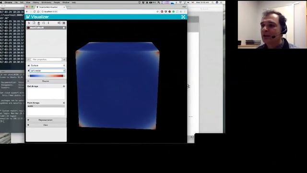This screenshot has width=307, height=173.
Task: Select the source file row in the pipeline
Action: (46, 28)
